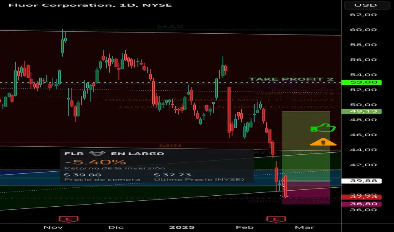Select the 49,13 price label
394x232 pixels.
361,111
